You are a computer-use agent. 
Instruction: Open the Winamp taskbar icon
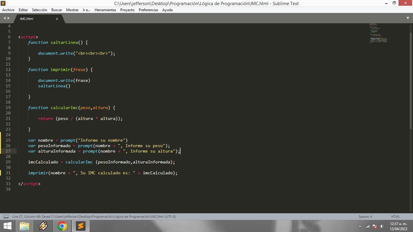pyautogui.click(x=43, y=226)
